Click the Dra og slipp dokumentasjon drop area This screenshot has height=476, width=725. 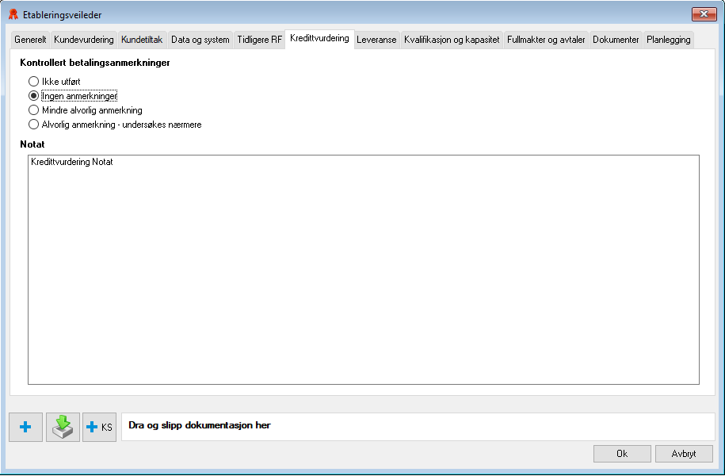pos(418,427)
